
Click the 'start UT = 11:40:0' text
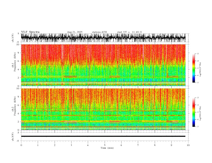click(x=129, y=32)
